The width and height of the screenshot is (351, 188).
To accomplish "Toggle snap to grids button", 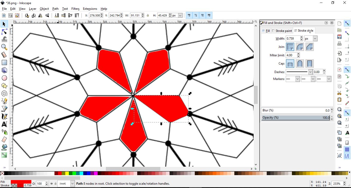I will click(x=347, y=149).
